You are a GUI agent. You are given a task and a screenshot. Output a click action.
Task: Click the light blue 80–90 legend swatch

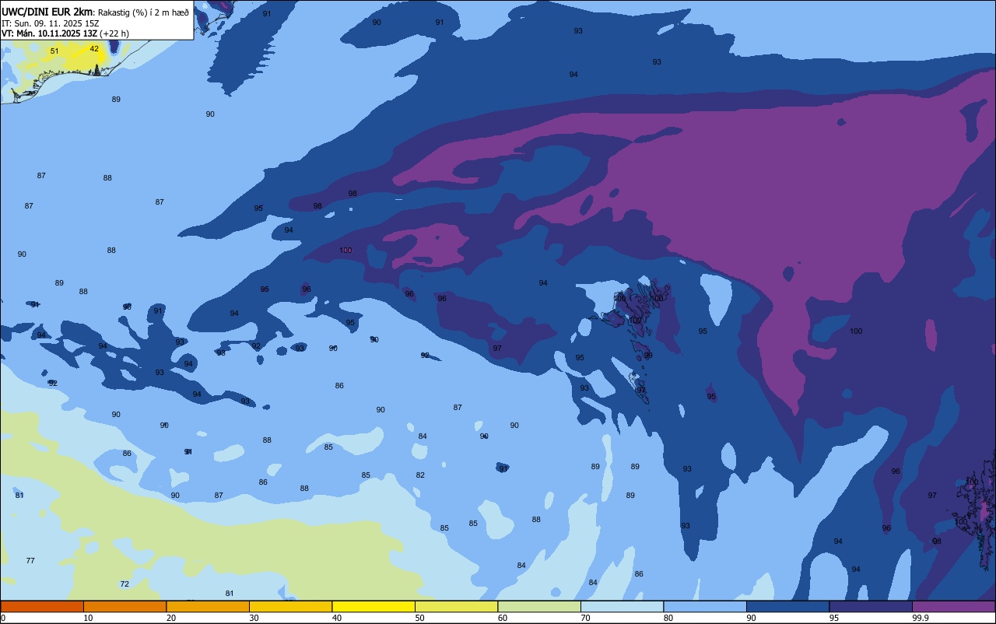coord(705,606)
